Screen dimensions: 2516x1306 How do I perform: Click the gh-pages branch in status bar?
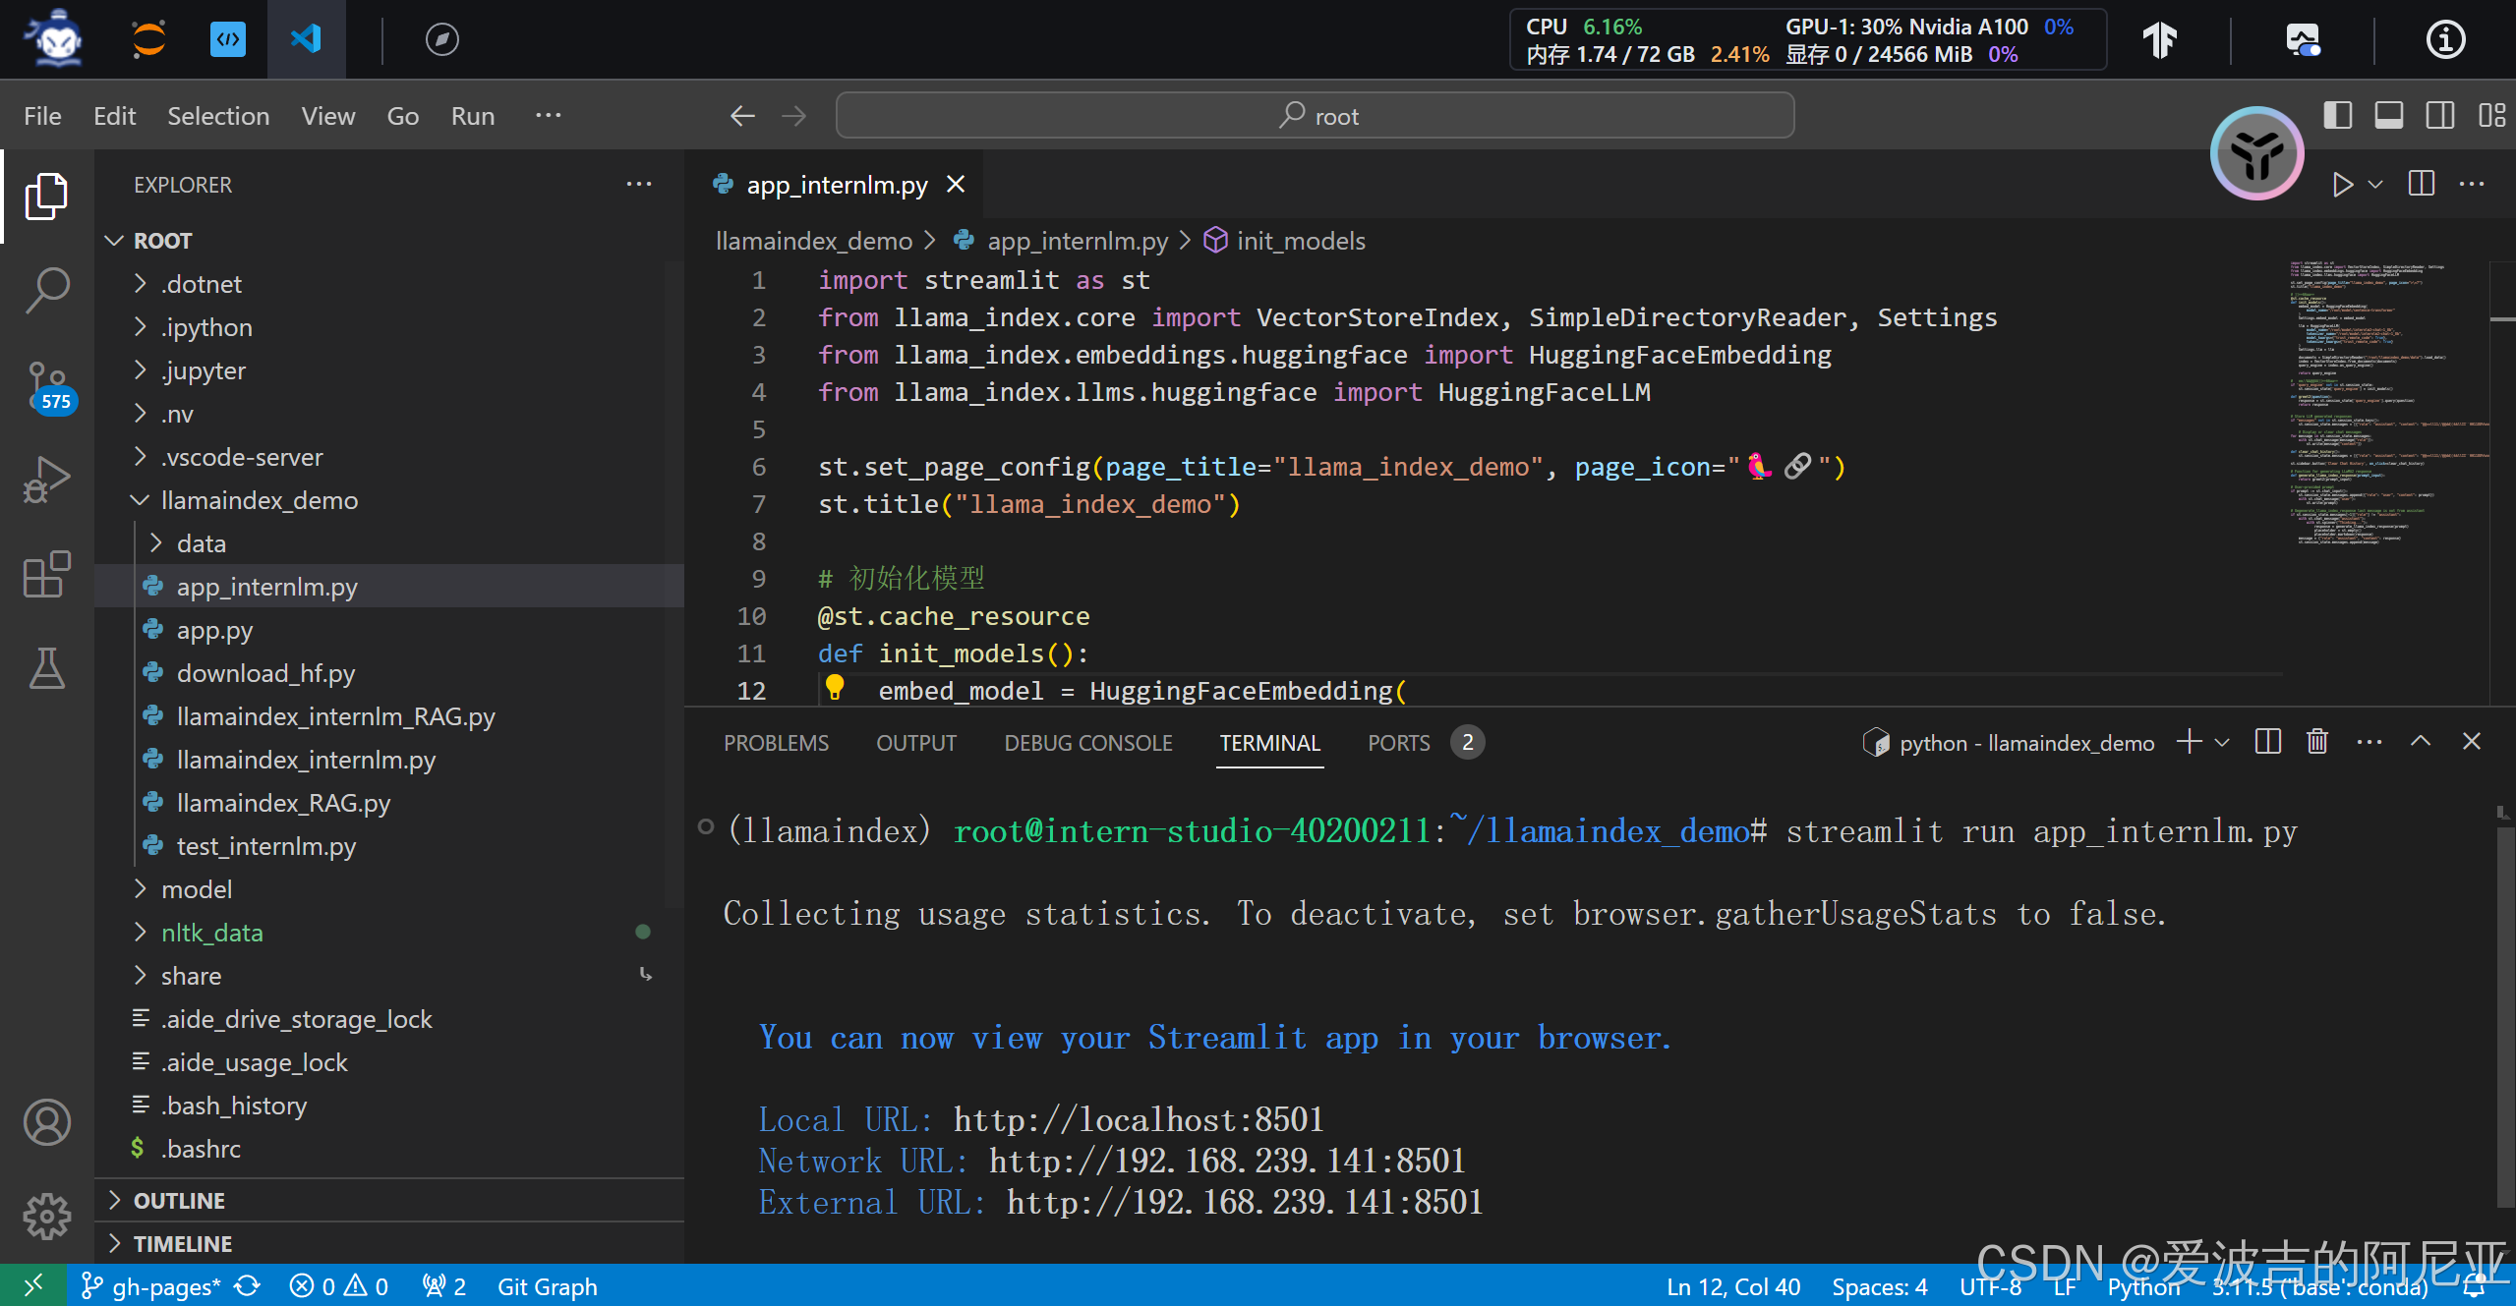coord(153,1286)
